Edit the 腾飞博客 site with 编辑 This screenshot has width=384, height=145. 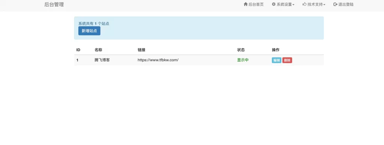pyautogui.click(x=276, y=60)
